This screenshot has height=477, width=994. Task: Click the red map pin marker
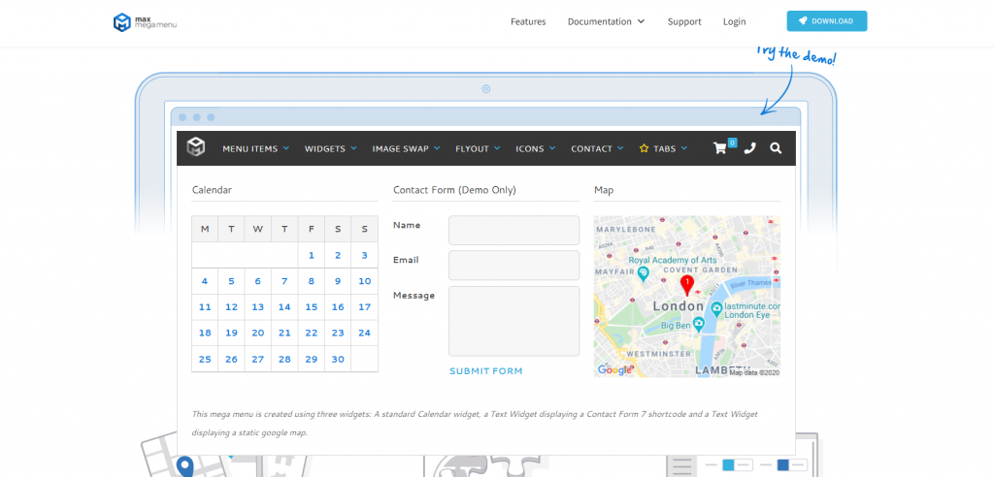pyautogui.click(x=687, y=284)
